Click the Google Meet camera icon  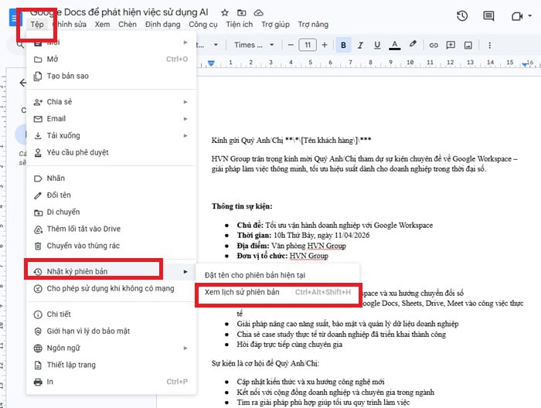click(516, 15)
